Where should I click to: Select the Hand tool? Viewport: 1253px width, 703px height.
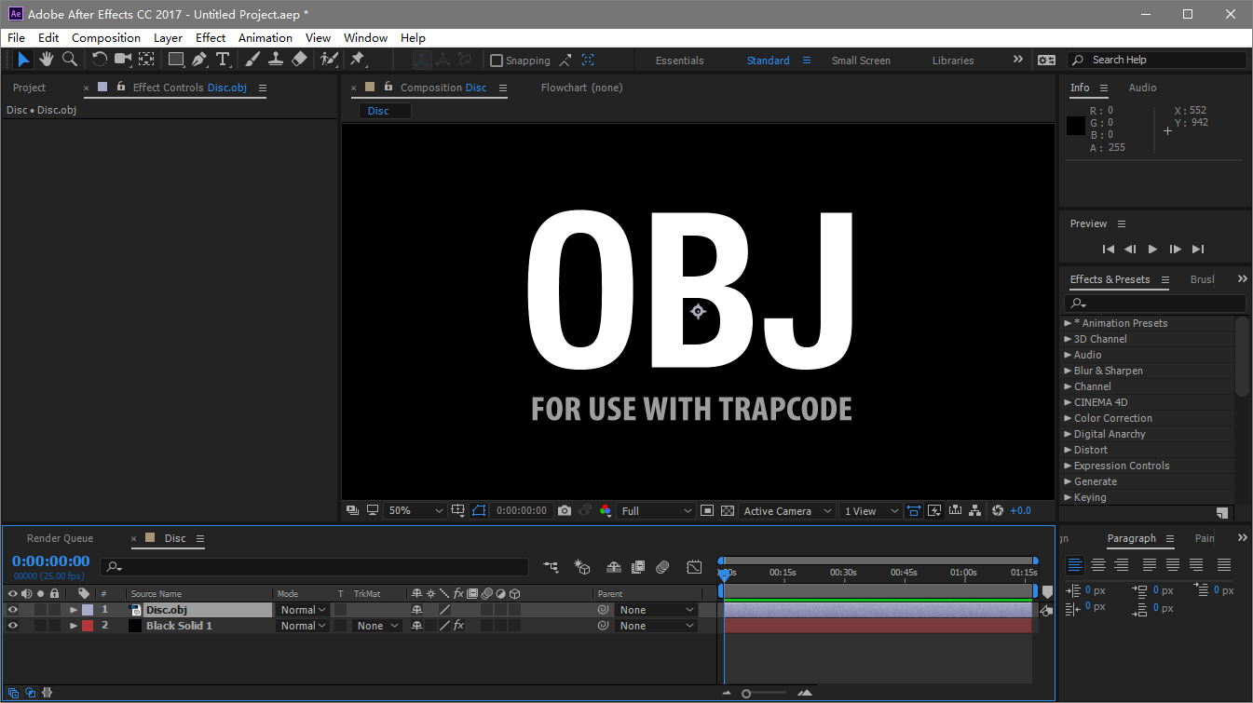point(46,60)
